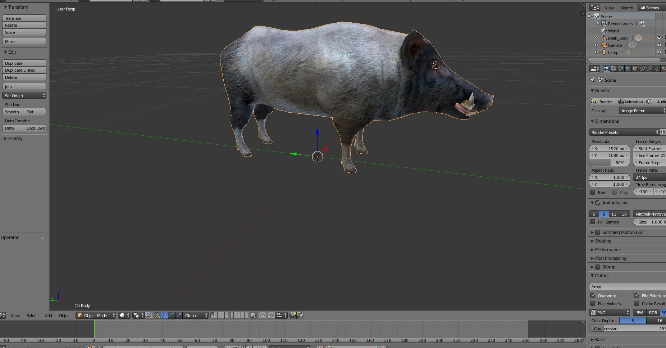The width and height of the screenshot is (666, 348).
Task: Toggle visibility eye for BoaR_Body
Action: 659,38
